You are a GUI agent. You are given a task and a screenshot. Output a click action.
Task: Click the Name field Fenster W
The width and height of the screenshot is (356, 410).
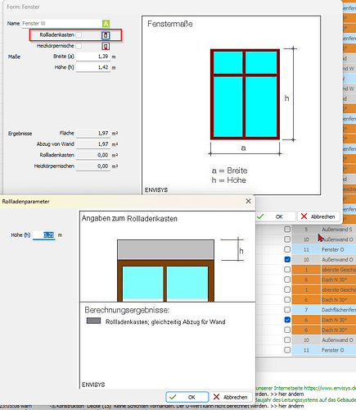coord(61,24)
